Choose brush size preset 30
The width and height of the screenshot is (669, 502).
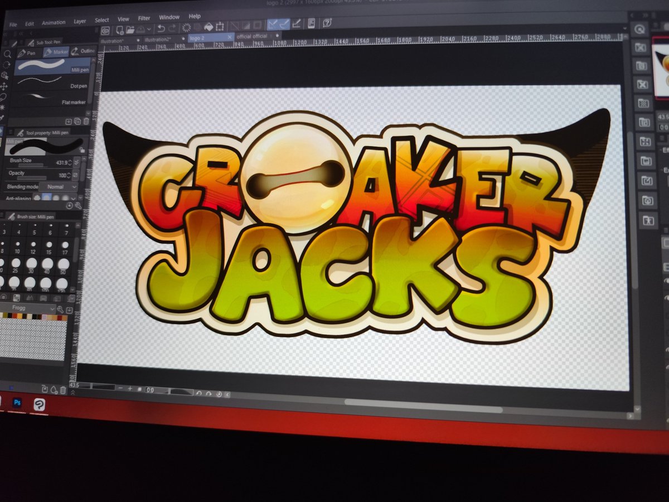click(31, 266)
